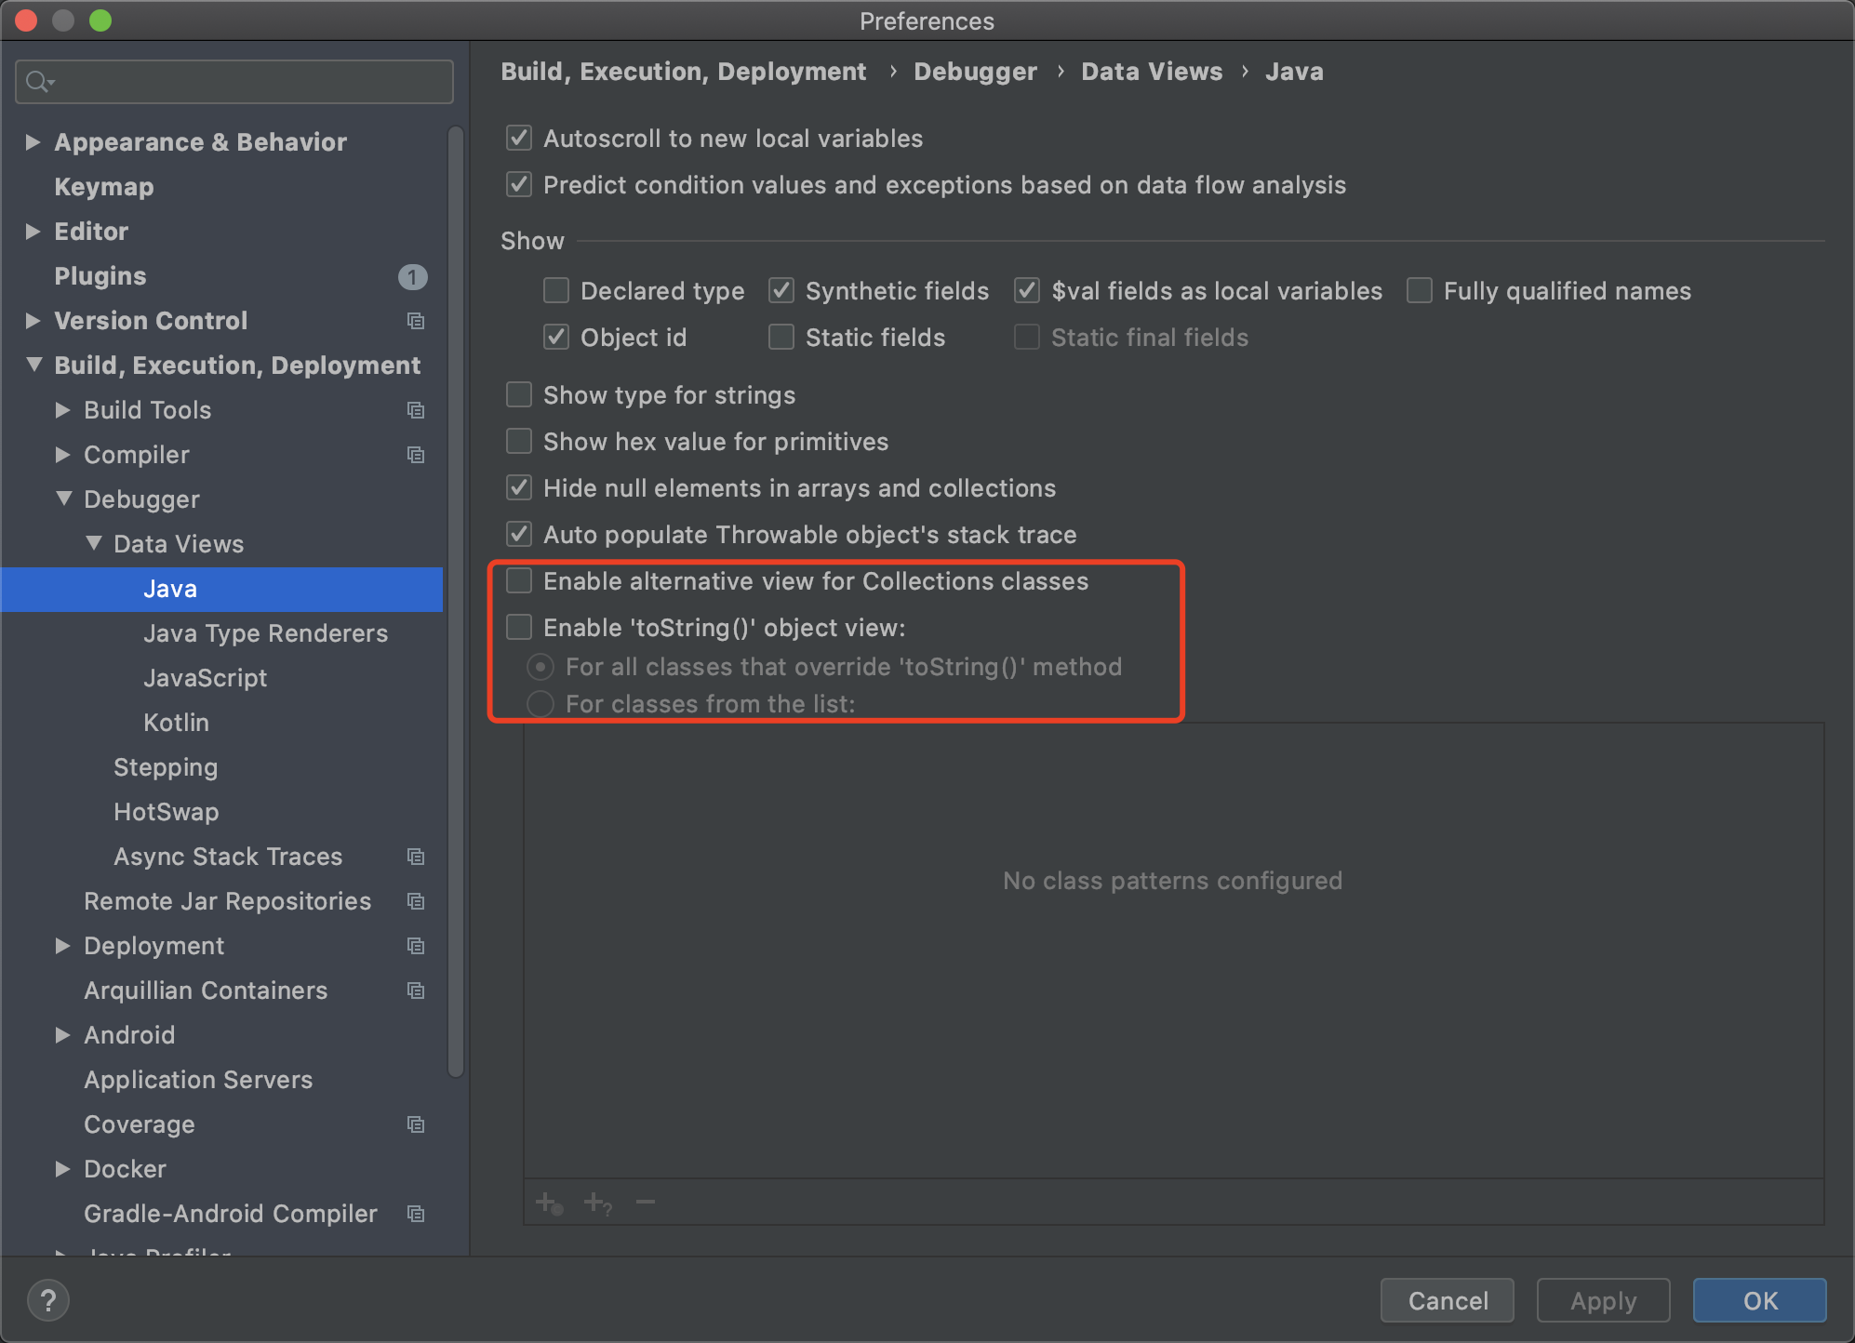Select For classes from the list radio
The width and height of the screenshot is (1855, 1343).
point(540,704)
